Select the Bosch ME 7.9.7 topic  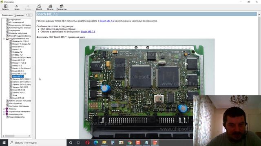19,60
